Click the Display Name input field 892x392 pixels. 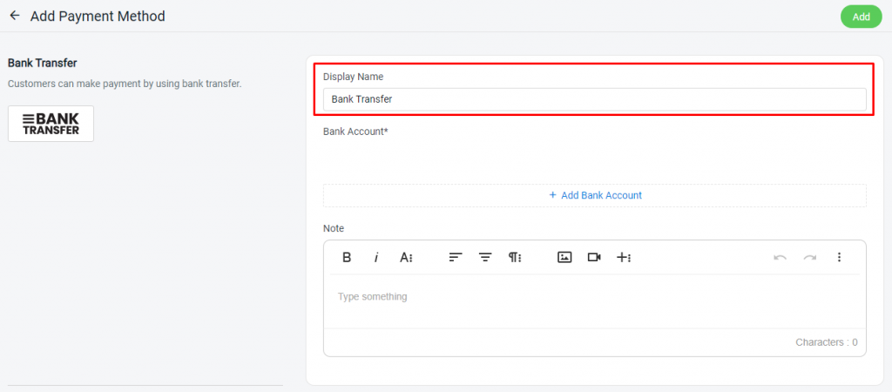tap(594, 99)
